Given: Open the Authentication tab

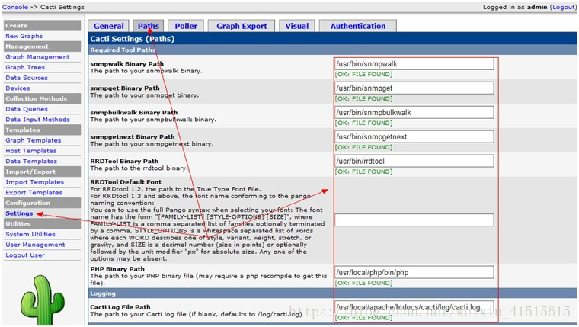Looking at the screenshot, I should coord(358,26).
